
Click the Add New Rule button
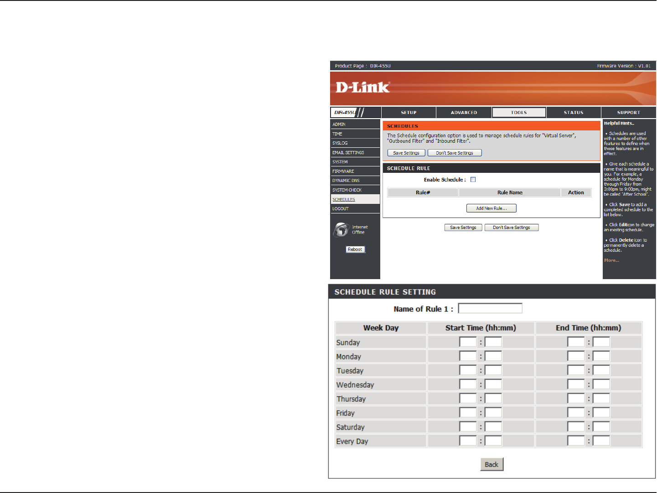tap(491, 208)
